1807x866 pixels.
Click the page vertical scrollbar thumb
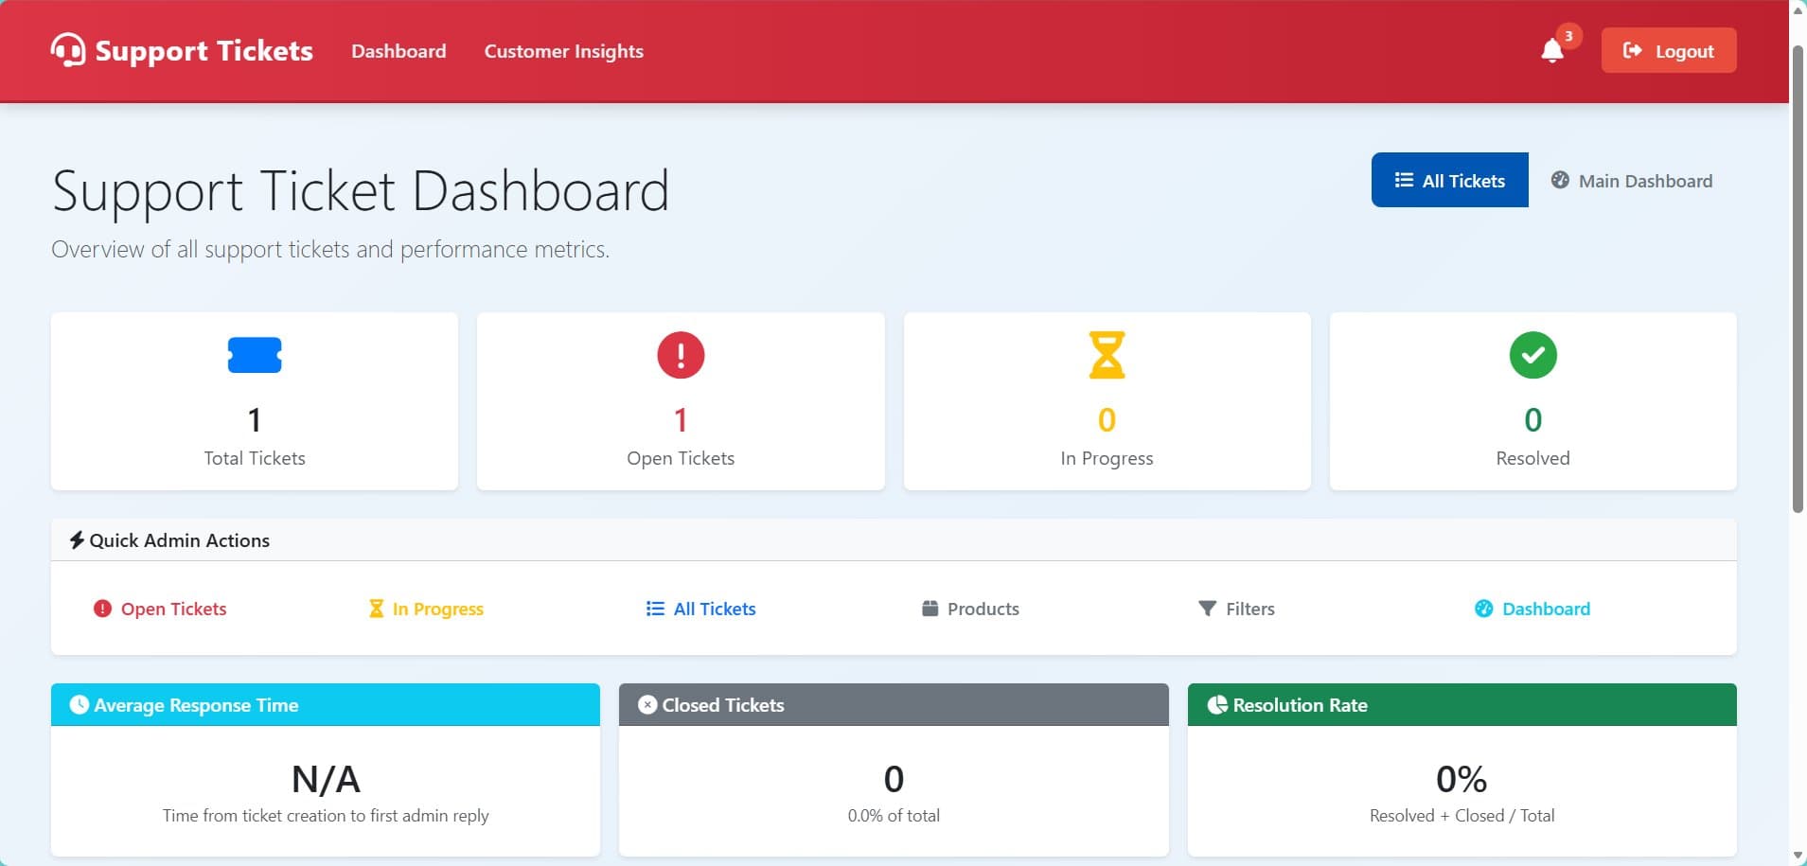pos(1798,279)
